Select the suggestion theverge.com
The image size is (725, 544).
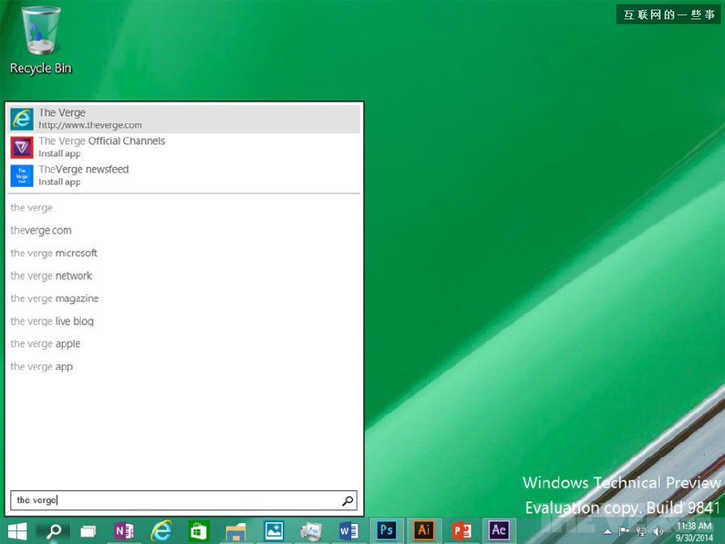(x=40, y=230)
